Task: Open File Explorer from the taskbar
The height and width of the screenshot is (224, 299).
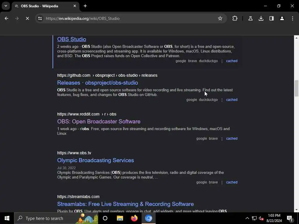Action: (120, 218)
